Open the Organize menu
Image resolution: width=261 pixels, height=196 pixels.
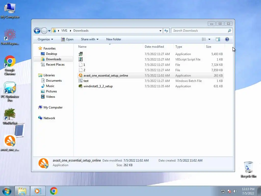[45, 39]
